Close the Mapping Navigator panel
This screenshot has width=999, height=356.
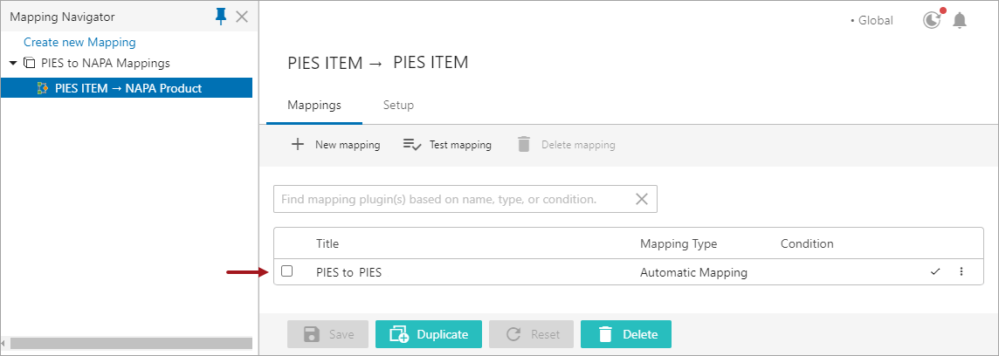coord(242,17)
